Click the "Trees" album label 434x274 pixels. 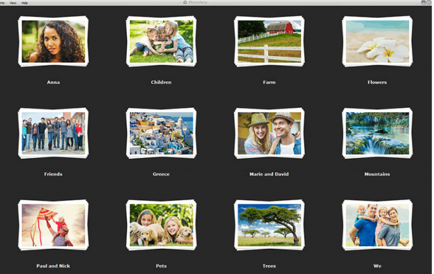point(269,266)
